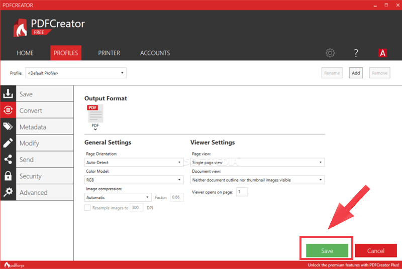Click Unlock premium features PDFCreator Plus link
Image resolution: width=402 pixels, height=269 pixels.
[x=353, y=265]
